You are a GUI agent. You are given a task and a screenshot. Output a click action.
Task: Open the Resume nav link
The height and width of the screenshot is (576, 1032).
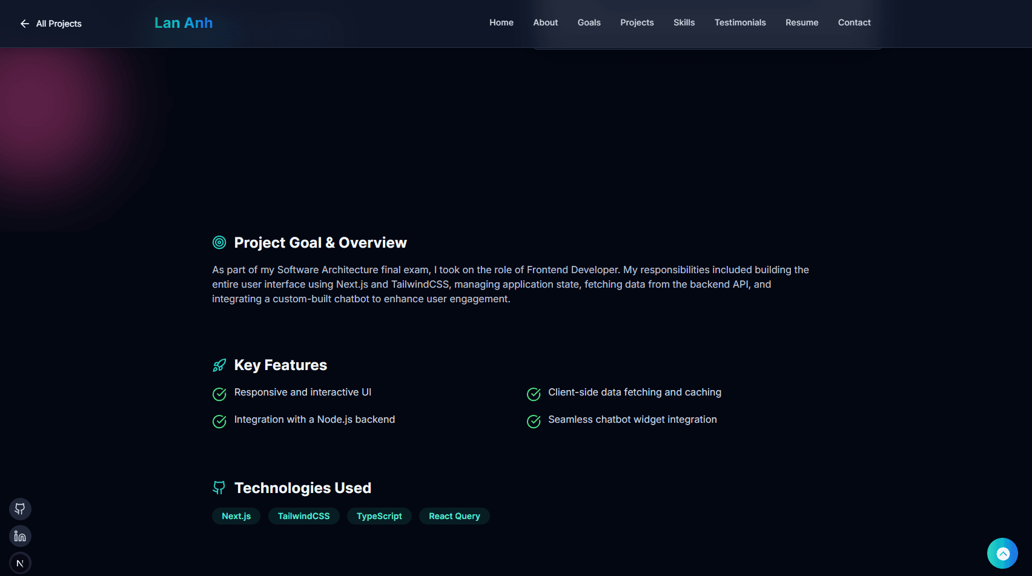point(802,22)
